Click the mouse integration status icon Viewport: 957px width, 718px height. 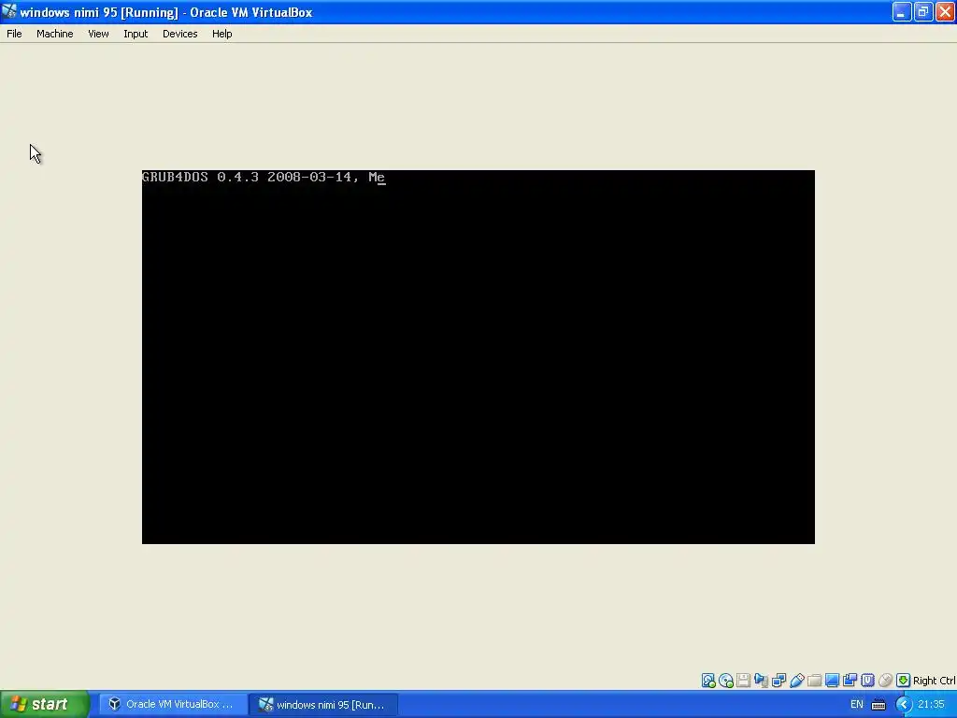coord(885,681)
